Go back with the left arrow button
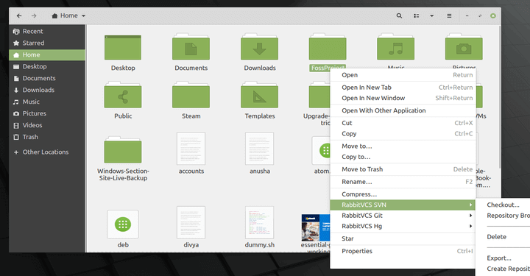The image size is (530, 276). pyautogui.click(x=19, y=15)
